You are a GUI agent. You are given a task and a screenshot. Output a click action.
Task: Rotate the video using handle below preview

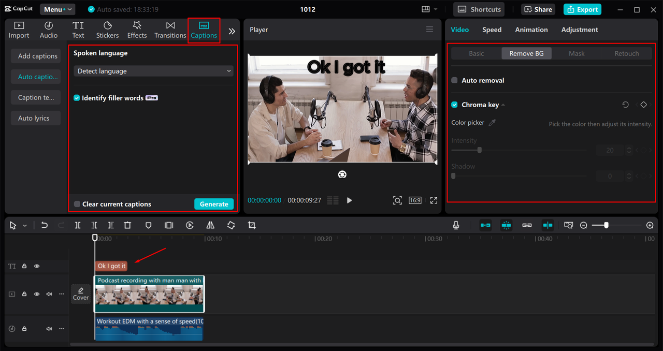[x=342, y=174]
